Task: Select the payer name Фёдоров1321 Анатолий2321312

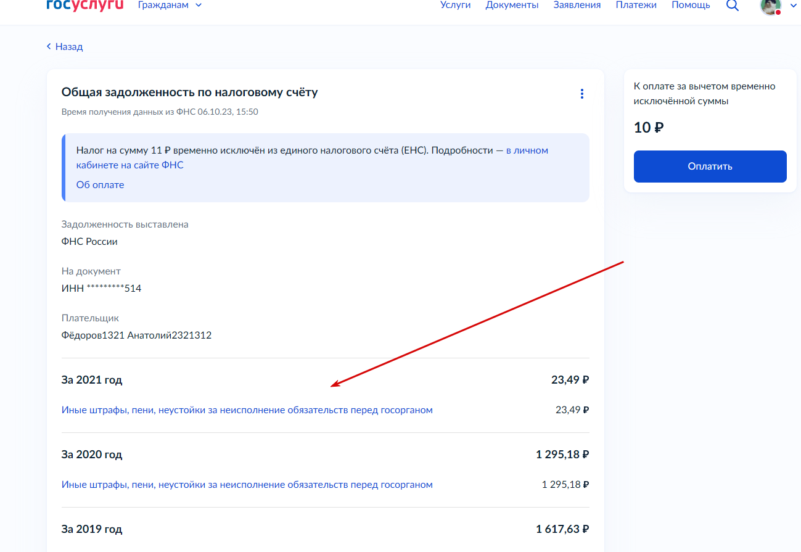Action: pos(136,336)
